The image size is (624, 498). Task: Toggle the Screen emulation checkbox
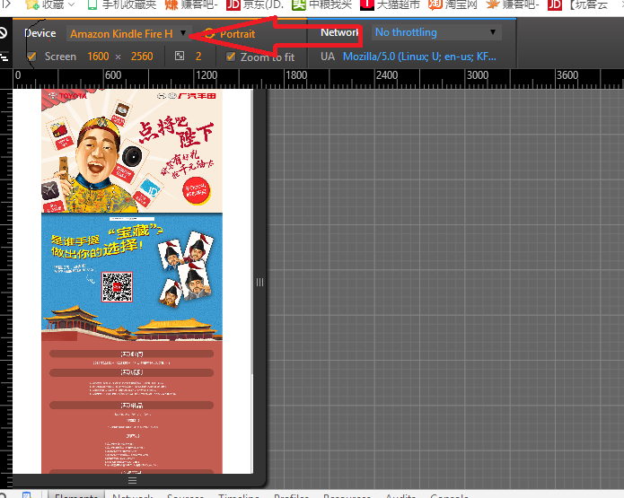click(31, 57)
